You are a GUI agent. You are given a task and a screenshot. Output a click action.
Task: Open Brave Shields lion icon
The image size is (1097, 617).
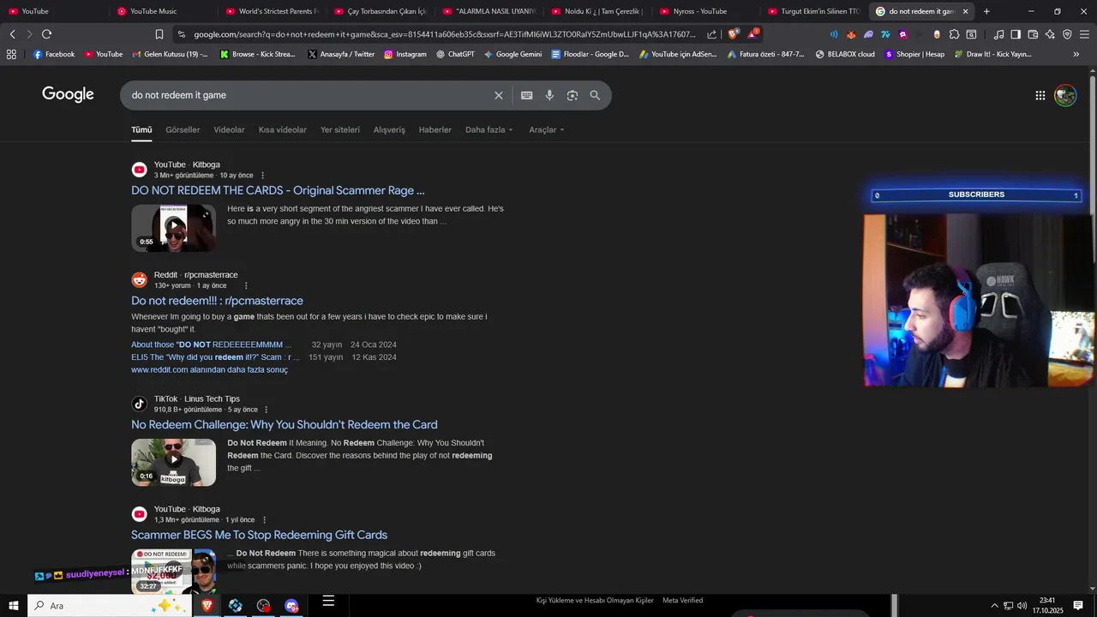733,34
